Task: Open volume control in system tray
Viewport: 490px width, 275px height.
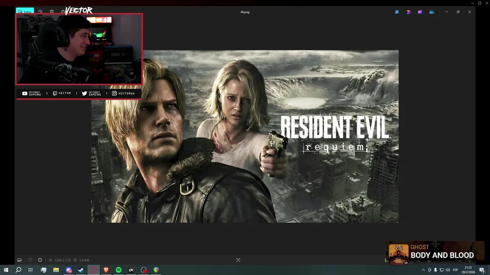Action: 448,270
